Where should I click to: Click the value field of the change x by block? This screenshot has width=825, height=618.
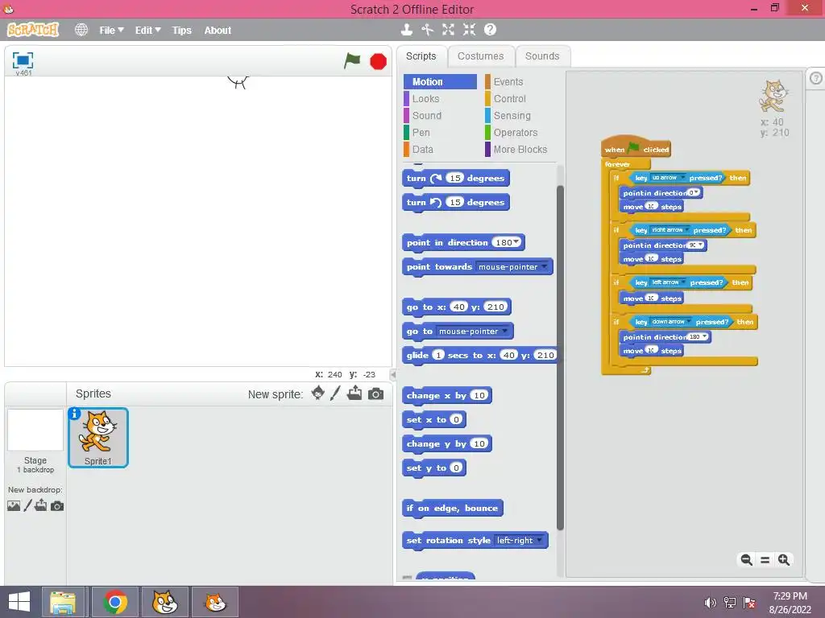pos(479,395)
